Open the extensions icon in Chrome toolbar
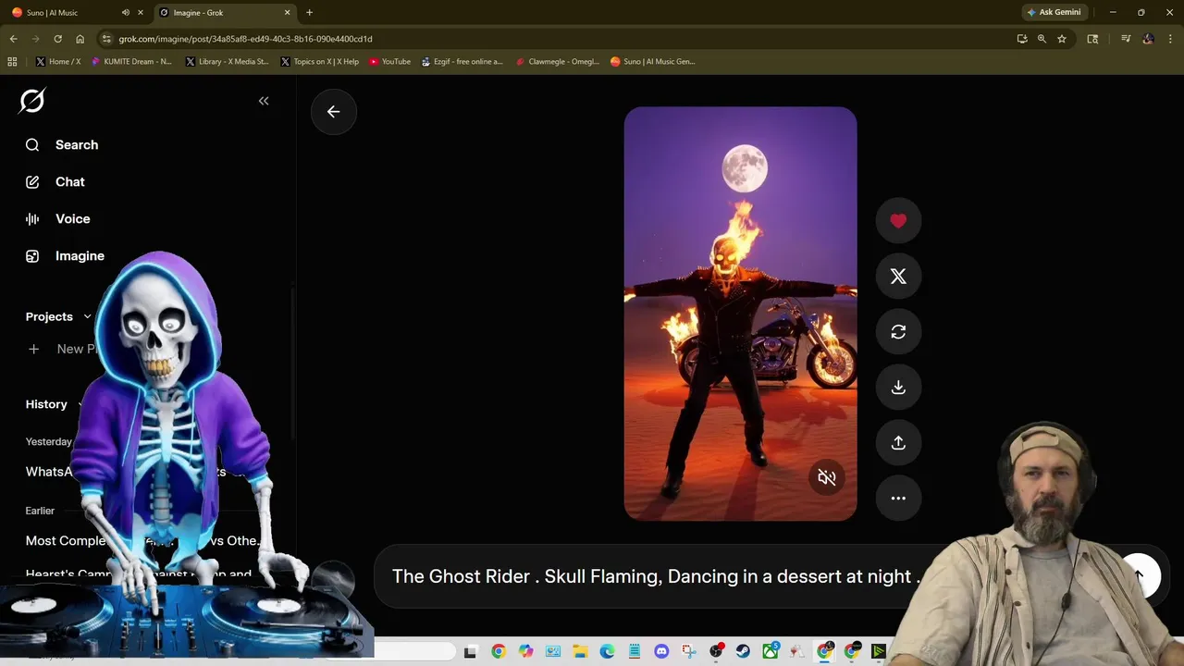This screenshot has width=1184, height=666. (x=1092, y=39)
